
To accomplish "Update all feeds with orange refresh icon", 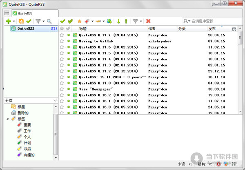I will [21, 21].
